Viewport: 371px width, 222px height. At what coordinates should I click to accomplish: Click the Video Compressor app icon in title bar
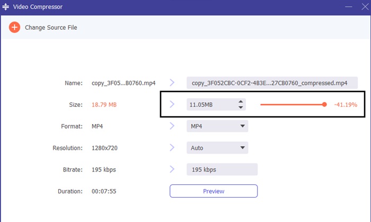click(x=6, y=6)
